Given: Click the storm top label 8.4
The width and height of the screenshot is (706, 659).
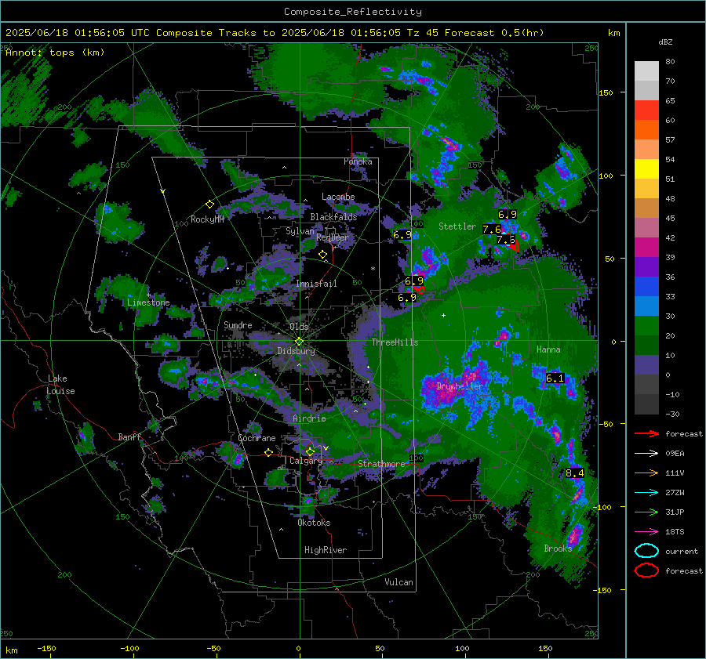Looking at the screenshot, I should 574,473.
